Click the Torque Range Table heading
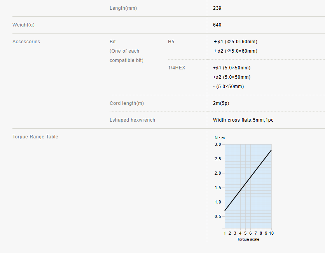Viewport: 325px width, 253px height. [35, 137]
